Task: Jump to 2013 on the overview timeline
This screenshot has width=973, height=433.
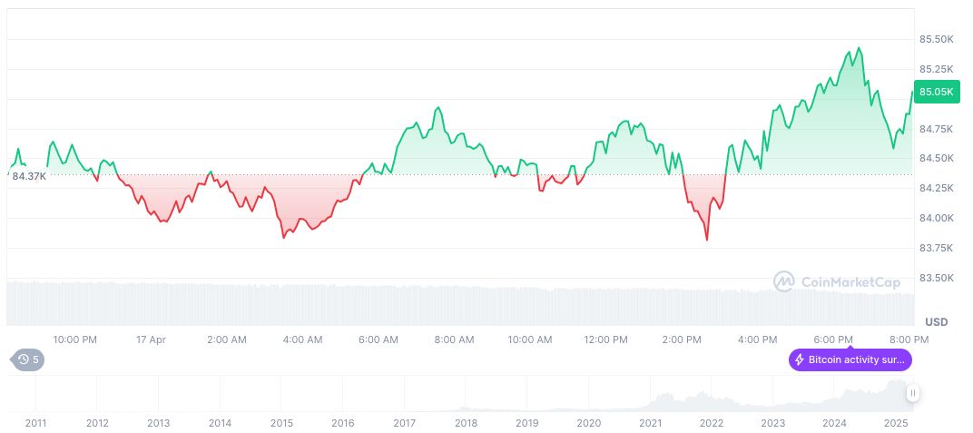Action: point(158,423)
